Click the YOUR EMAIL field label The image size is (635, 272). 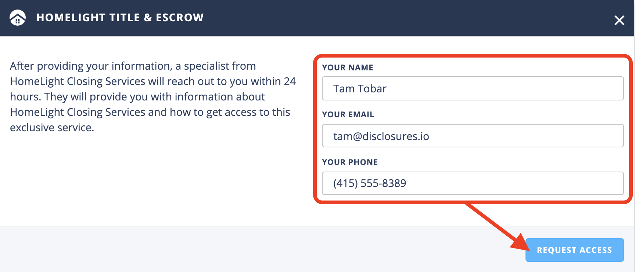coord(348,114)
